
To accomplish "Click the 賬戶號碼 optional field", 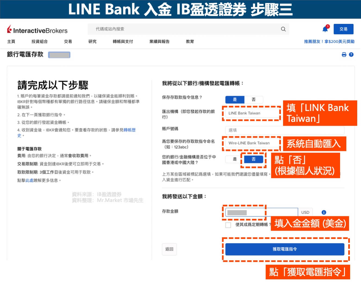I will coord(285,130).
